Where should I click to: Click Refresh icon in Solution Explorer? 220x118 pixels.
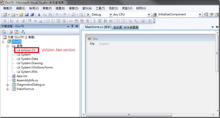pos(16,32)
